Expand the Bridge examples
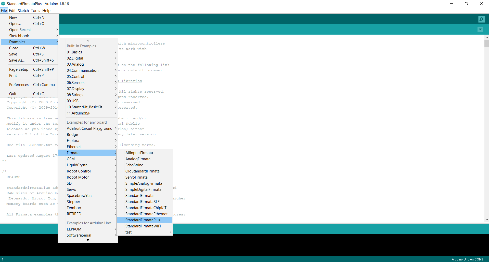 tap(88, 135)
